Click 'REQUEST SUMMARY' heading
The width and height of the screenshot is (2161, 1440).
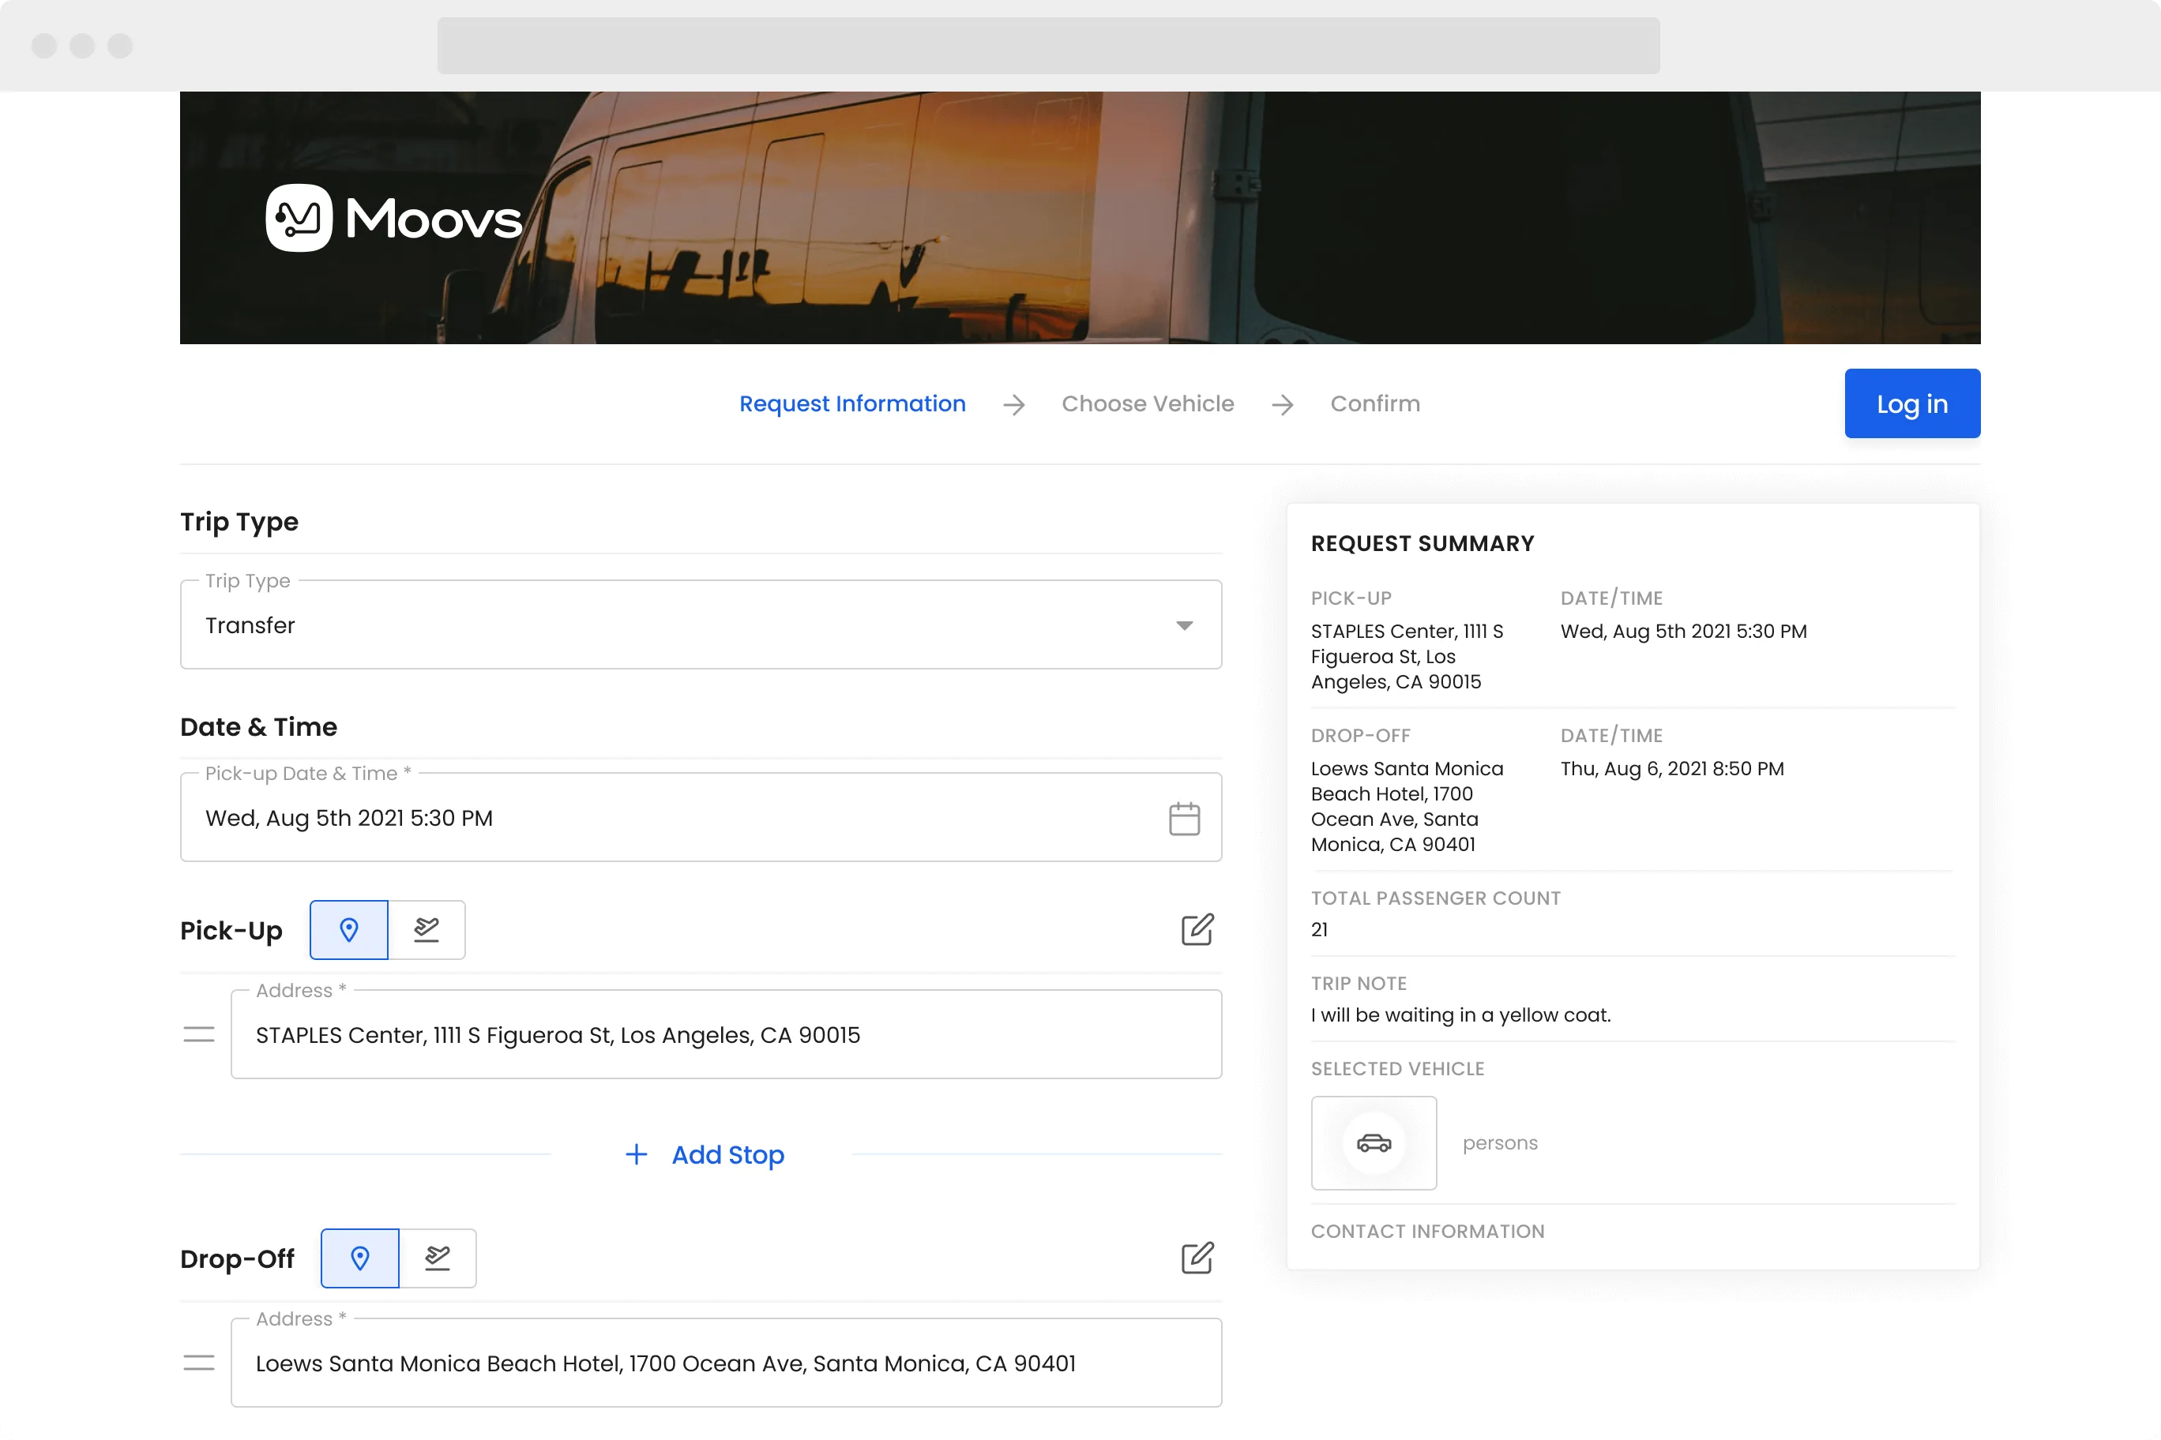pos(1423,542)
